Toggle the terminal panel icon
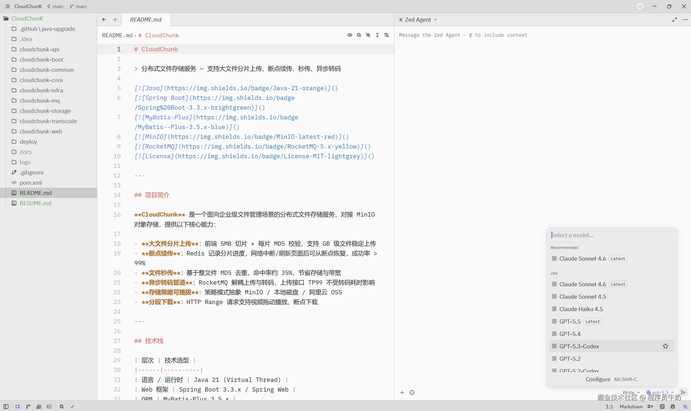Image resolution: width=691 pixels, height=411 pixels. tap(662, 407)
